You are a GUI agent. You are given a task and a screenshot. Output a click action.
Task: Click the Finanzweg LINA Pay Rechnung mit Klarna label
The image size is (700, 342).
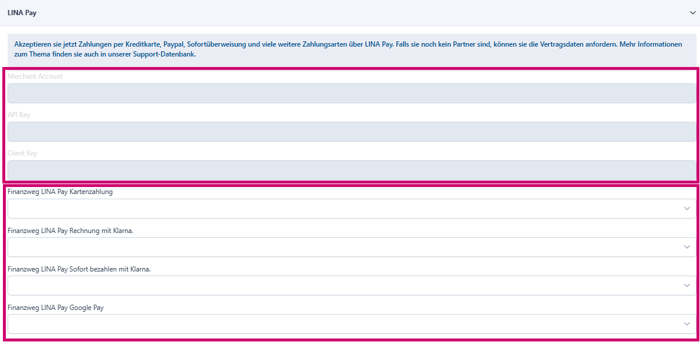(71, 230)
